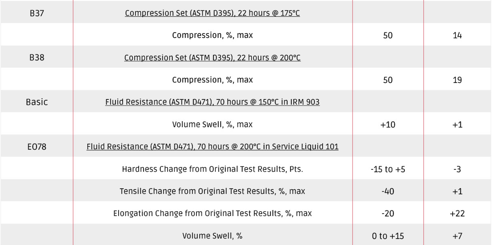This screenshot has height=245, width=492.
Task: Click Elongation Change from Original Test Results
Action: pyautogui.click(x=212, y=213)
